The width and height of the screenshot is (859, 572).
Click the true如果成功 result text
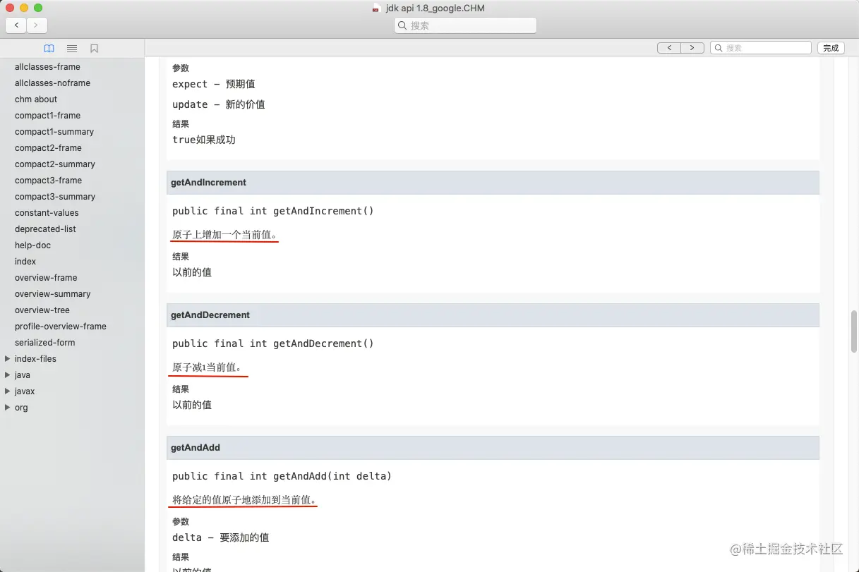click(204, 140)
